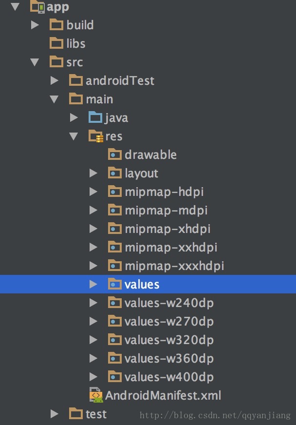Collapse the app module tree node

pyautogui.click(x=15, y=7)
